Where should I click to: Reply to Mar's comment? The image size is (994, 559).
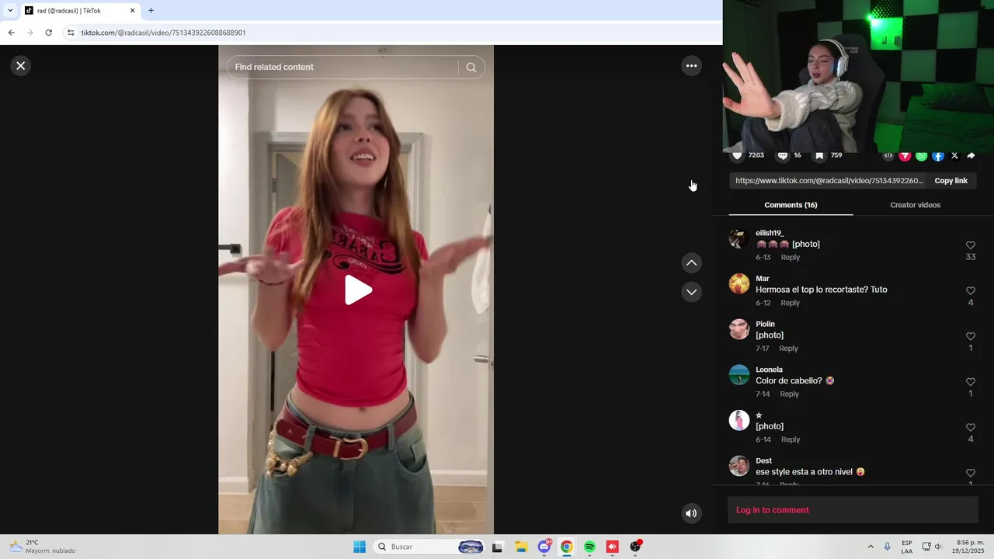click(x=791, y=303)
